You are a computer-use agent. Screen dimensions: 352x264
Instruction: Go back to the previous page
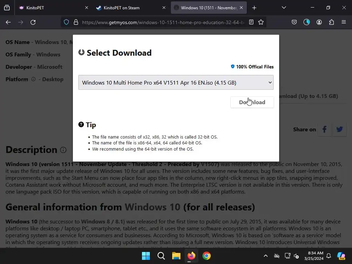coord(8,22)
